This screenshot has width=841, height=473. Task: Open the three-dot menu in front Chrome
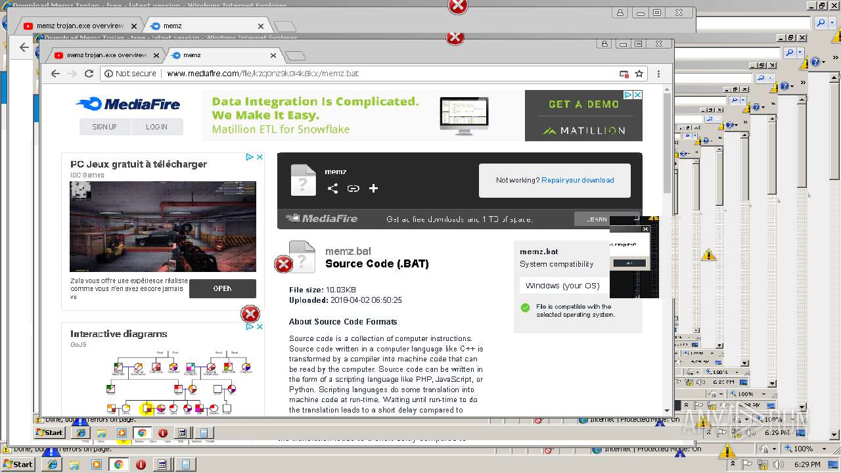coord(658,74)
